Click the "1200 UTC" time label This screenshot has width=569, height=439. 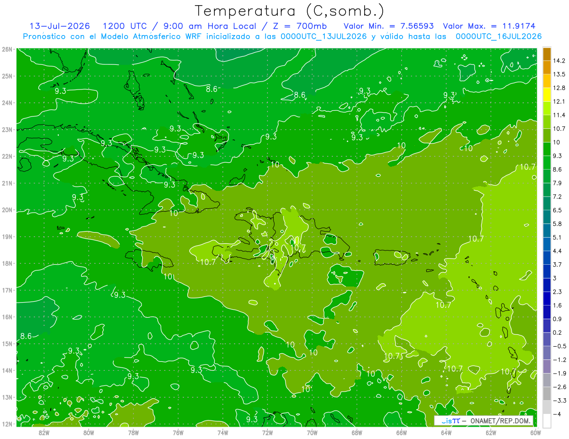[x=124, y=26]
